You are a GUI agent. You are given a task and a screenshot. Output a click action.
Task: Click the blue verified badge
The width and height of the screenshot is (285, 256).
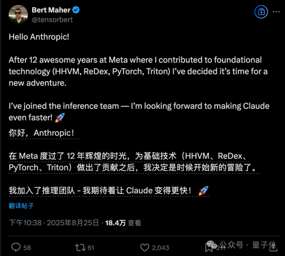(x=76, y=10)
